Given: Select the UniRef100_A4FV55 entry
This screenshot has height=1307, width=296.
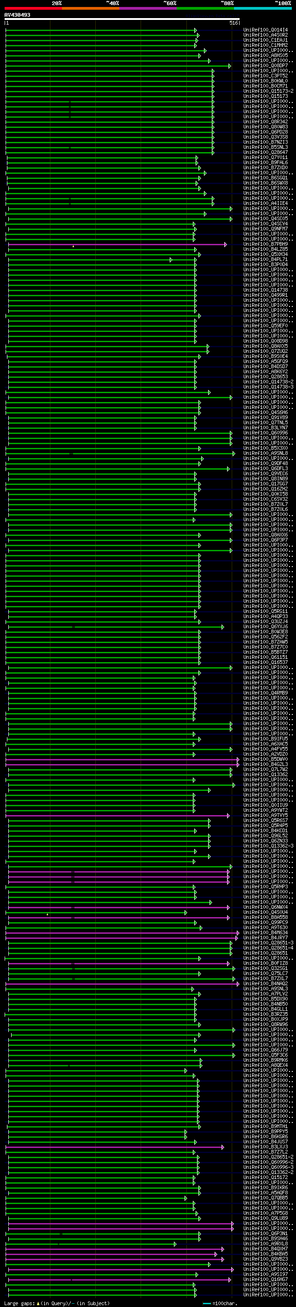Looking at the screenshot, I should 265,749.
